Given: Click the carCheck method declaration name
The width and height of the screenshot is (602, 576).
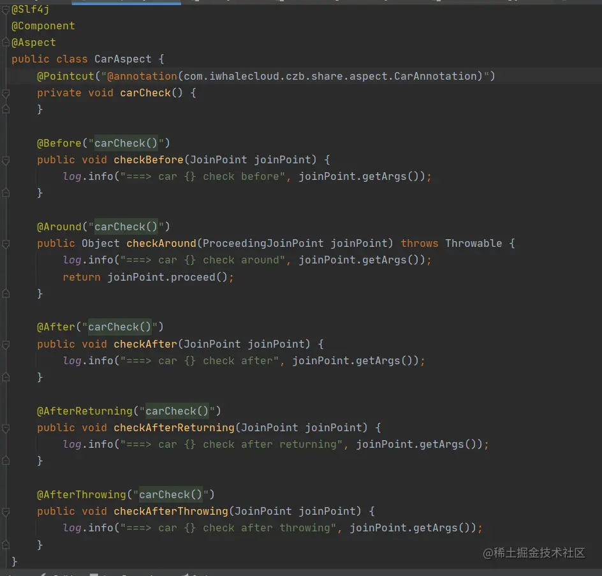Looking at the screenshot, I should point(145,93).
